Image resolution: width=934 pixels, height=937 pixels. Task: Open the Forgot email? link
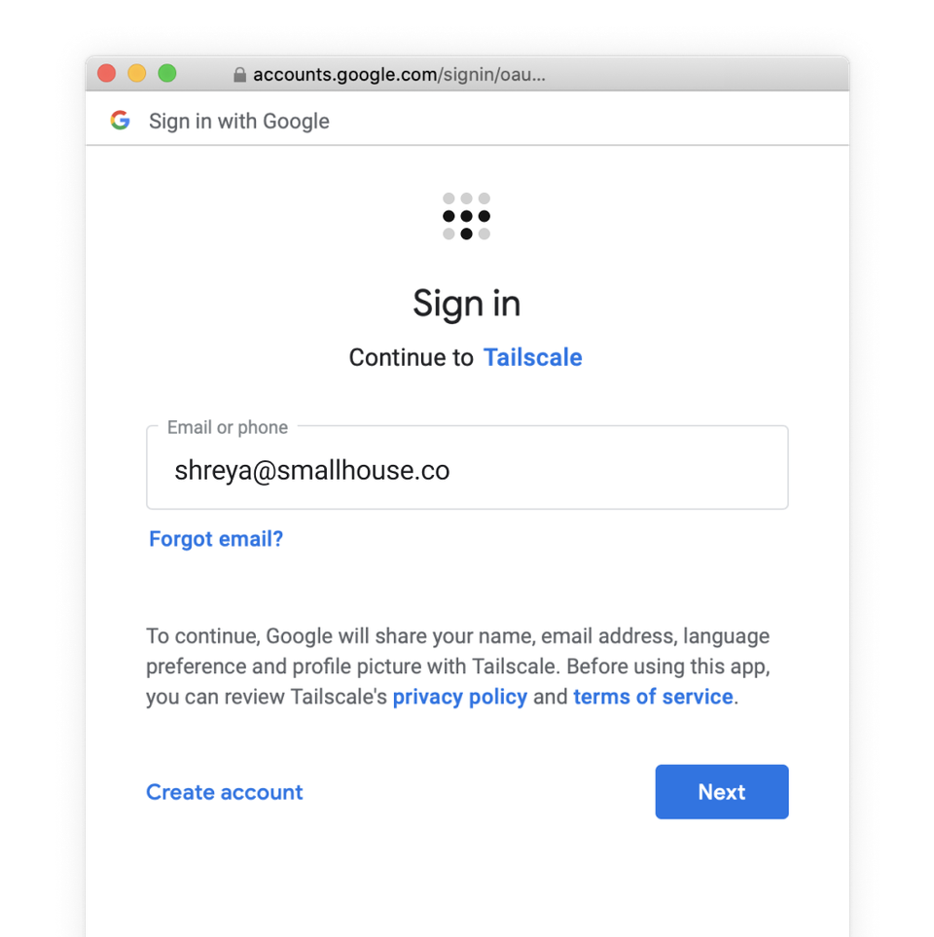[x=216, y=539]
